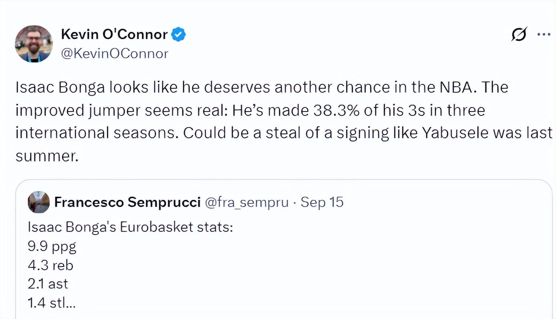556x319 pixels.
Task: Open Kevin O'Connor's profile picture
Action: (x=34, y=44)
